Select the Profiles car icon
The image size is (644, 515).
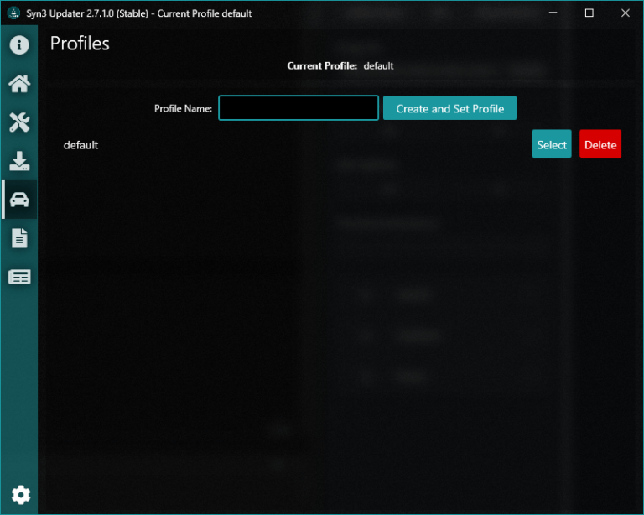[19, 200]
